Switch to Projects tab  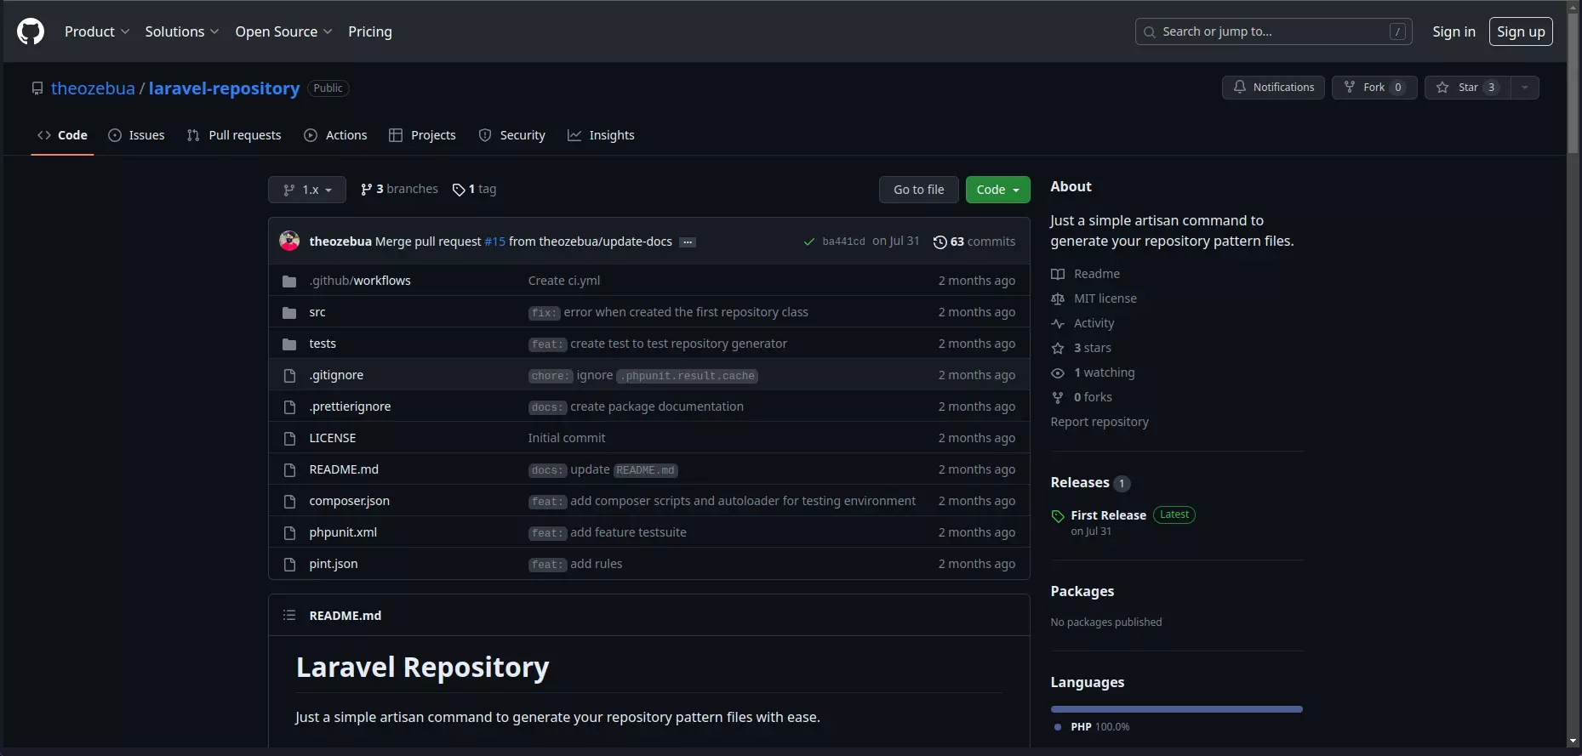pyautogui.click(x=422, y=135)
